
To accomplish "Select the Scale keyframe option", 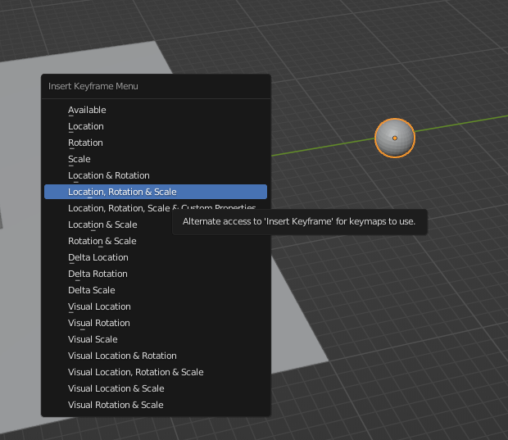I will 156,159.
